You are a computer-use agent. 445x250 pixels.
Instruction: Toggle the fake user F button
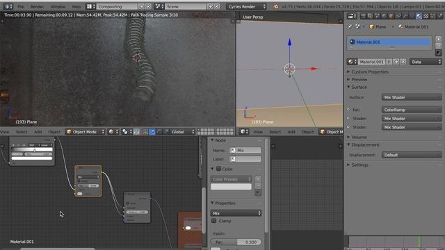pos(389,62)
